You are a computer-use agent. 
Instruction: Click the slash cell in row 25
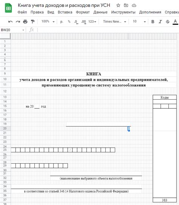70,150
